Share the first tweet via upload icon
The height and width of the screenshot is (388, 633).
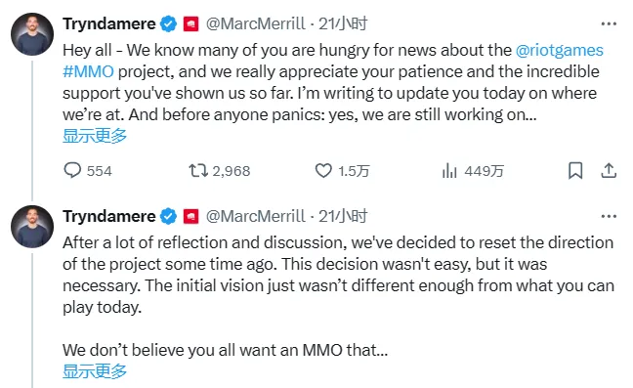pos(609,170)
